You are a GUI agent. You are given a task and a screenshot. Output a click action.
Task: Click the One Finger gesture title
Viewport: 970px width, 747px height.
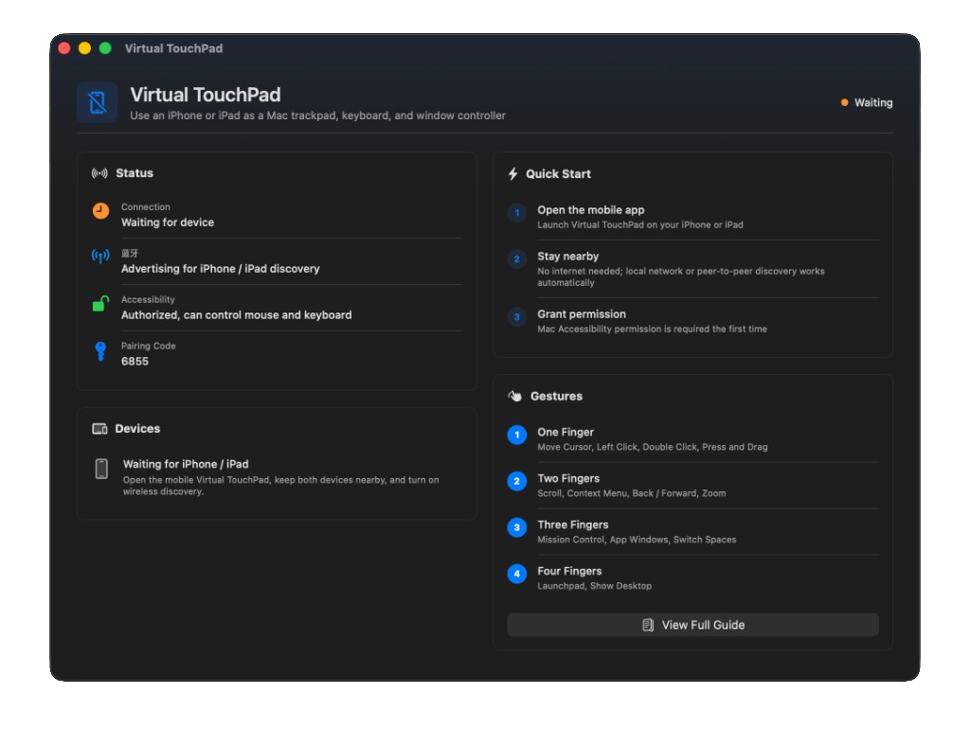[x=566, y=433]
